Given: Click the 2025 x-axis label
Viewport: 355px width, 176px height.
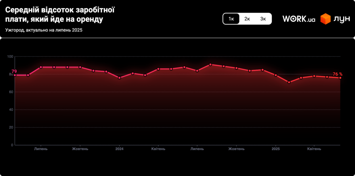Looking at the screenshot, I should pyautogui.click(x=276, y=149).
